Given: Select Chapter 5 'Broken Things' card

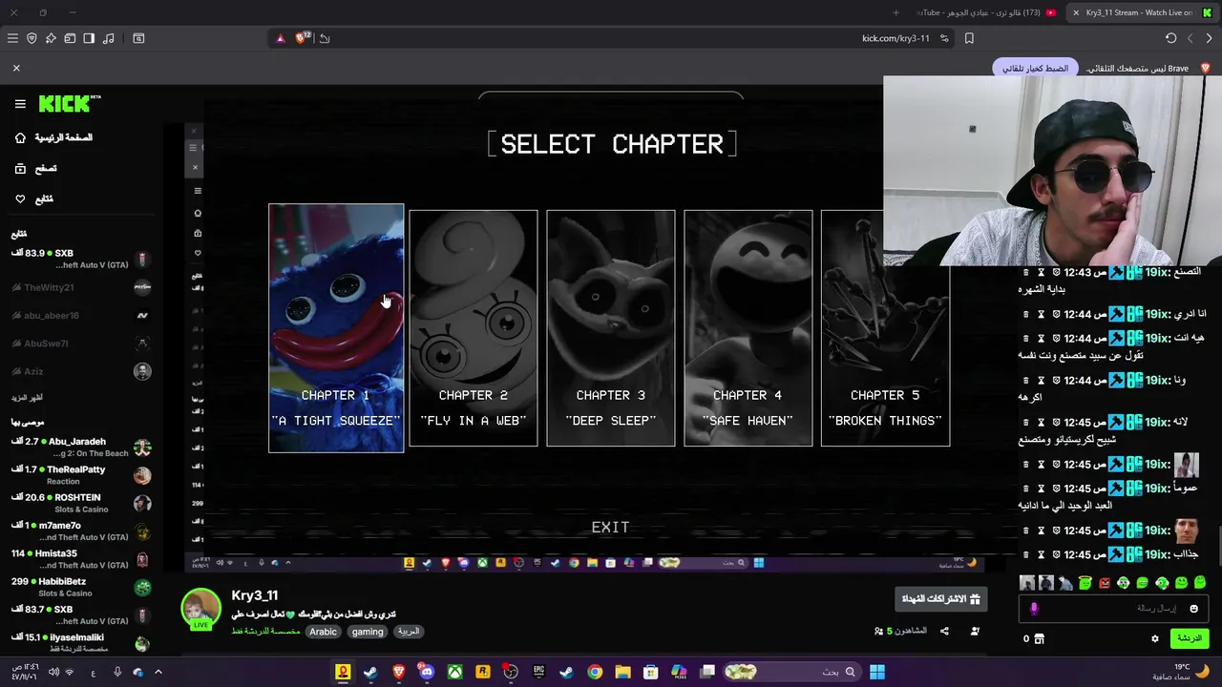Looking at the screenshot, I should (886, 328).
